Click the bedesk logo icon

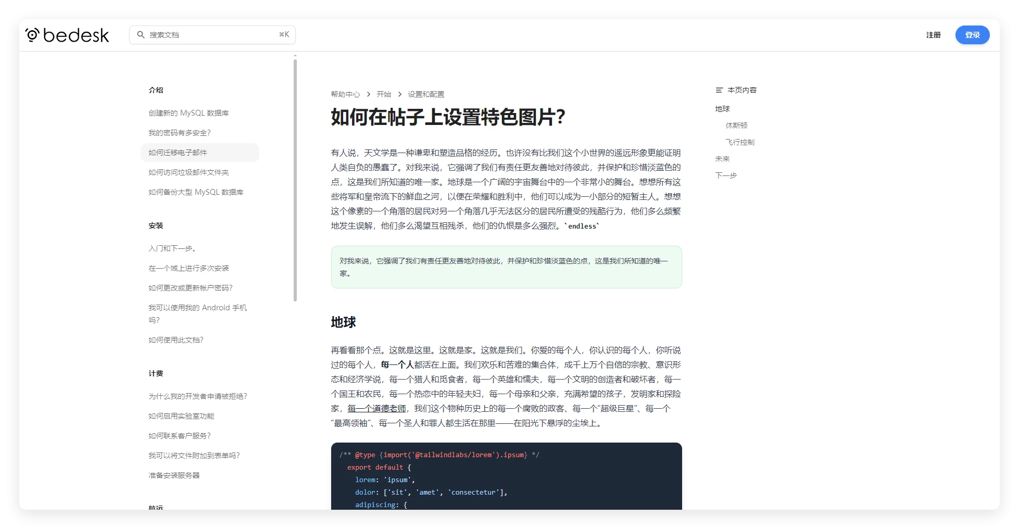pyautogui.click(x=32, y=35)
